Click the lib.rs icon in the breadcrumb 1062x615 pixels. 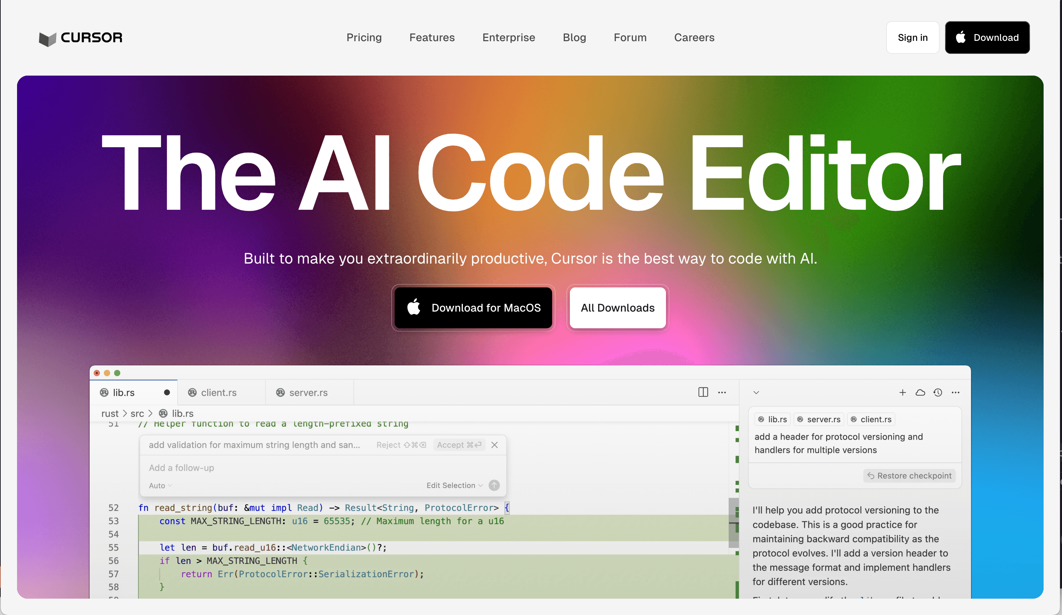[163, 413]
